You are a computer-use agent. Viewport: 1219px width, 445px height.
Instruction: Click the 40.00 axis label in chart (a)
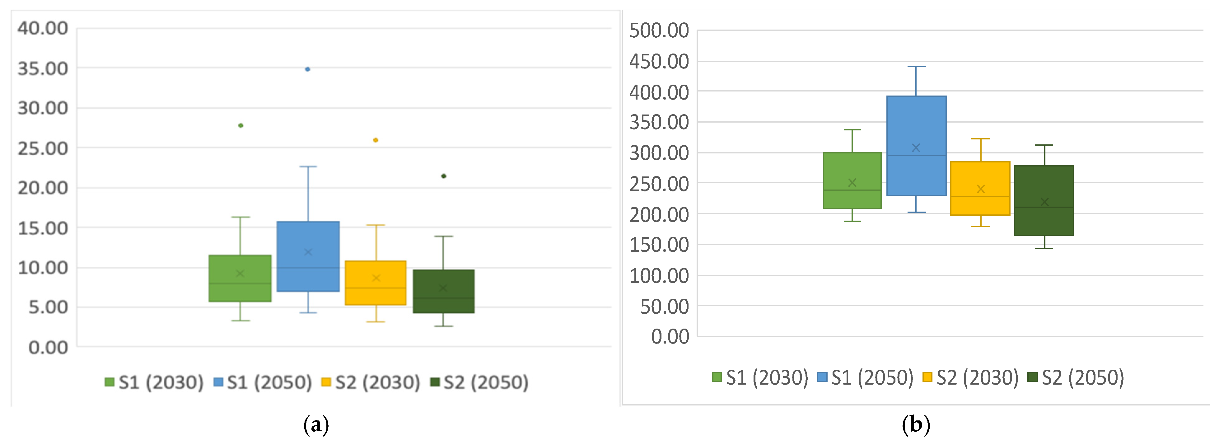pos(43,28)
